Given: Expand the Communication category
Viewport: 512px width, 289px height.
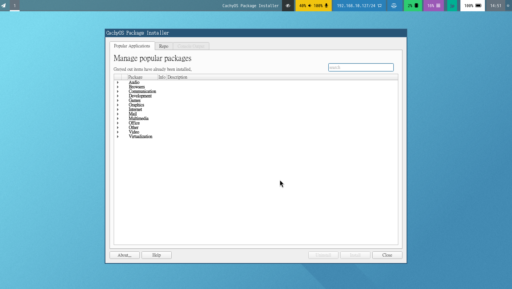Looking at the screenshot, I should 118,91.
